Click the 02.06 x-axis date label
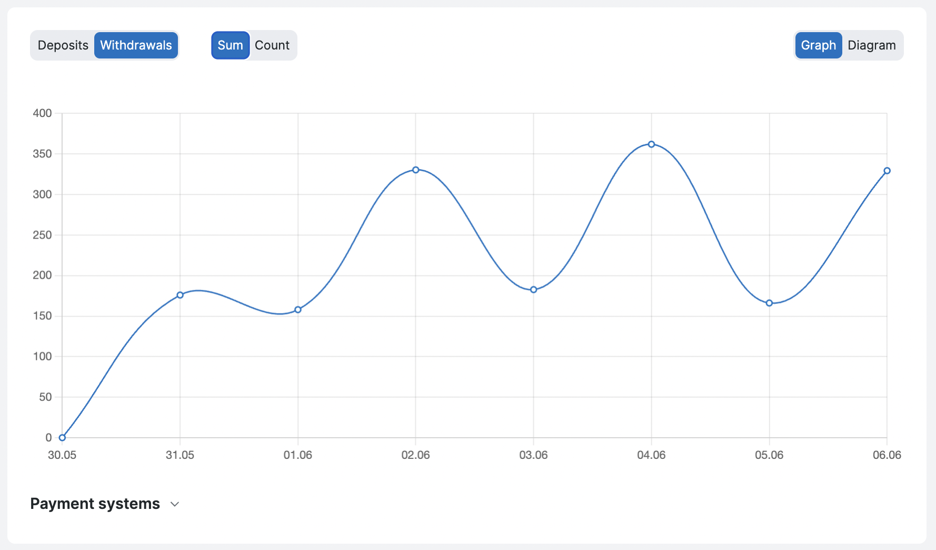The width and height of the screenshot is (936, 550). point(416,455)
